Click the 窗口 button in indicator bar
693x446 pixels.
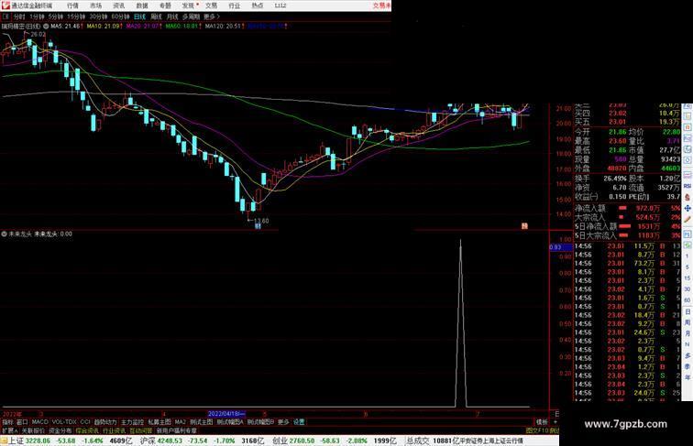pos(22,422)
